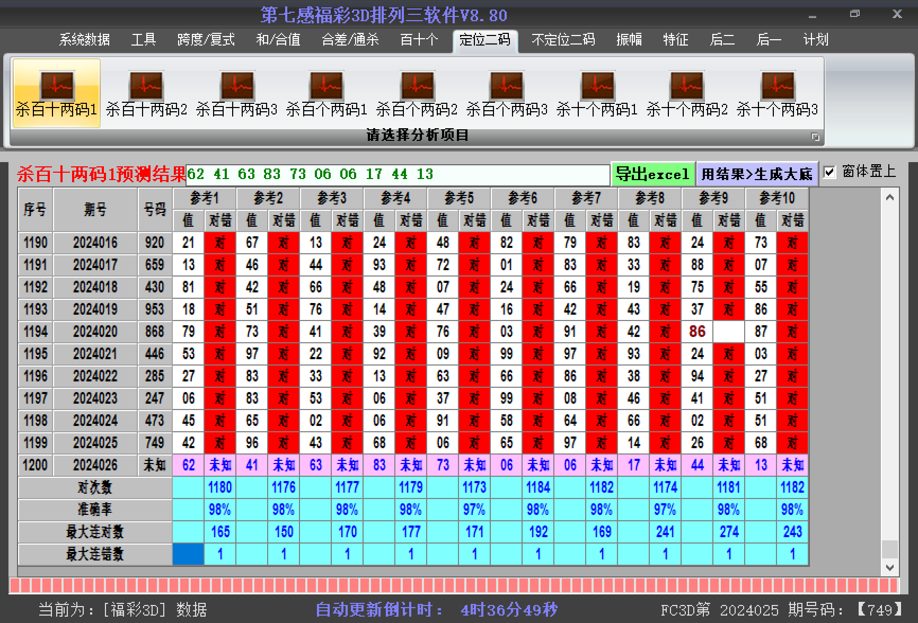
Task: Click the 最大连对数 row label
Action: click(x=95, y=532)
